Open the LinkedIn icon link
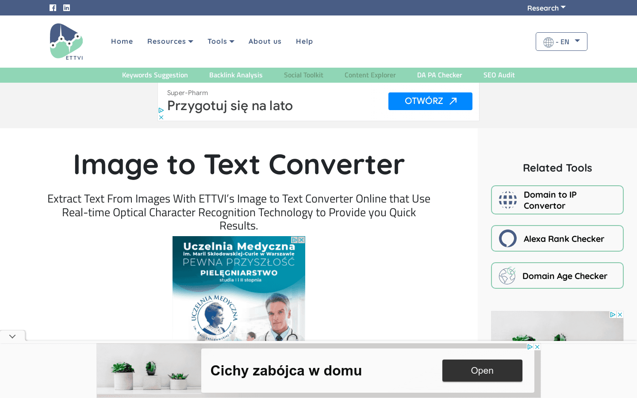The width and height of the screenshot is (637, 398). (x=66, y=8)
